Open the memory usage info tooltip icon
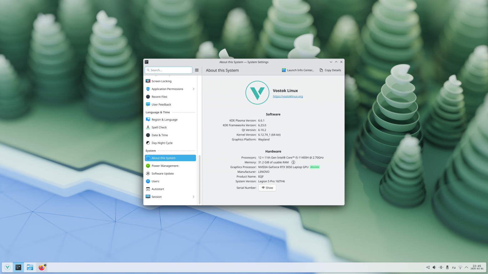The height and width of the screenshot is (274, 488). [x=293, y=162]
